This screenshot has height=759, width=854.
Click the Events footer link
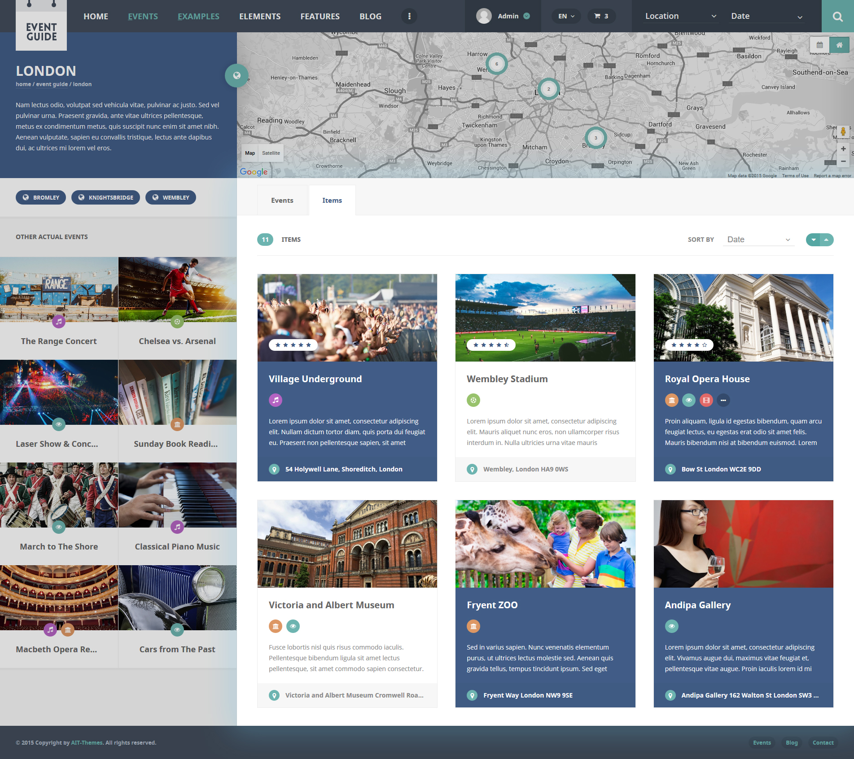(762, 743)
